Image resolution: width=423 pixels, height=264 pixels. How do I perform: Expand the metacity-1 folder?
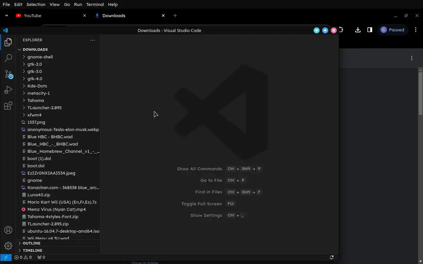58,93
